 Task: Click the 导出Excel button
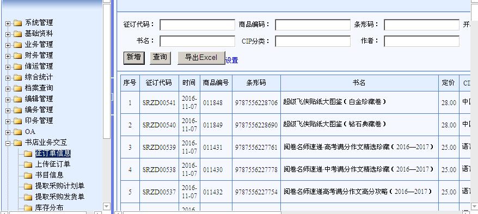[x=201, y=58]
